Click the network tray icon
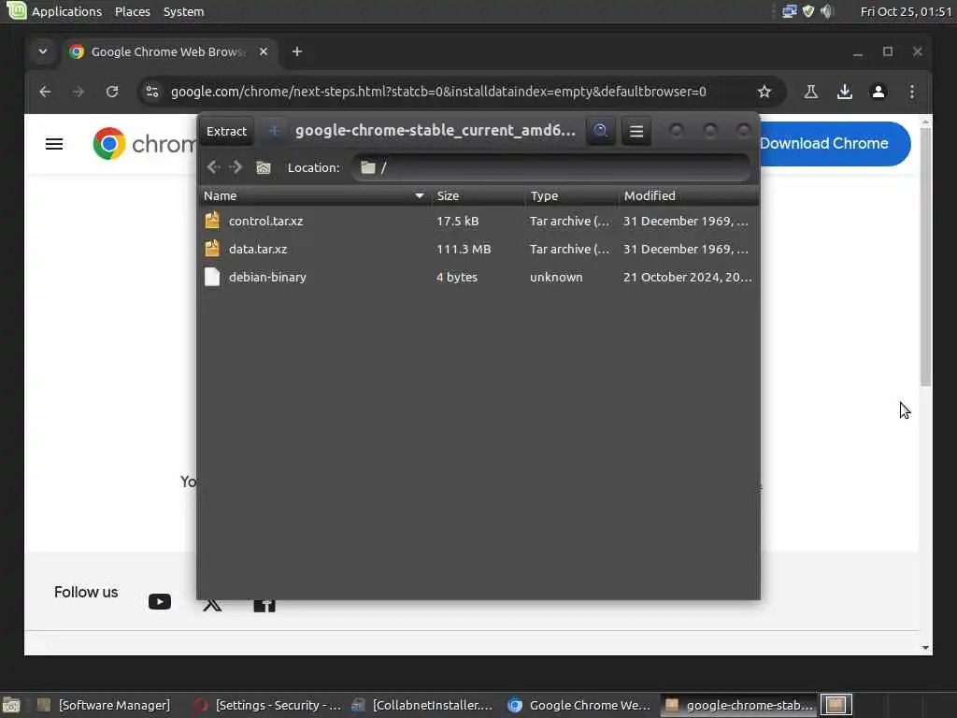Viewport: 957px width, 718px height. 790,11
